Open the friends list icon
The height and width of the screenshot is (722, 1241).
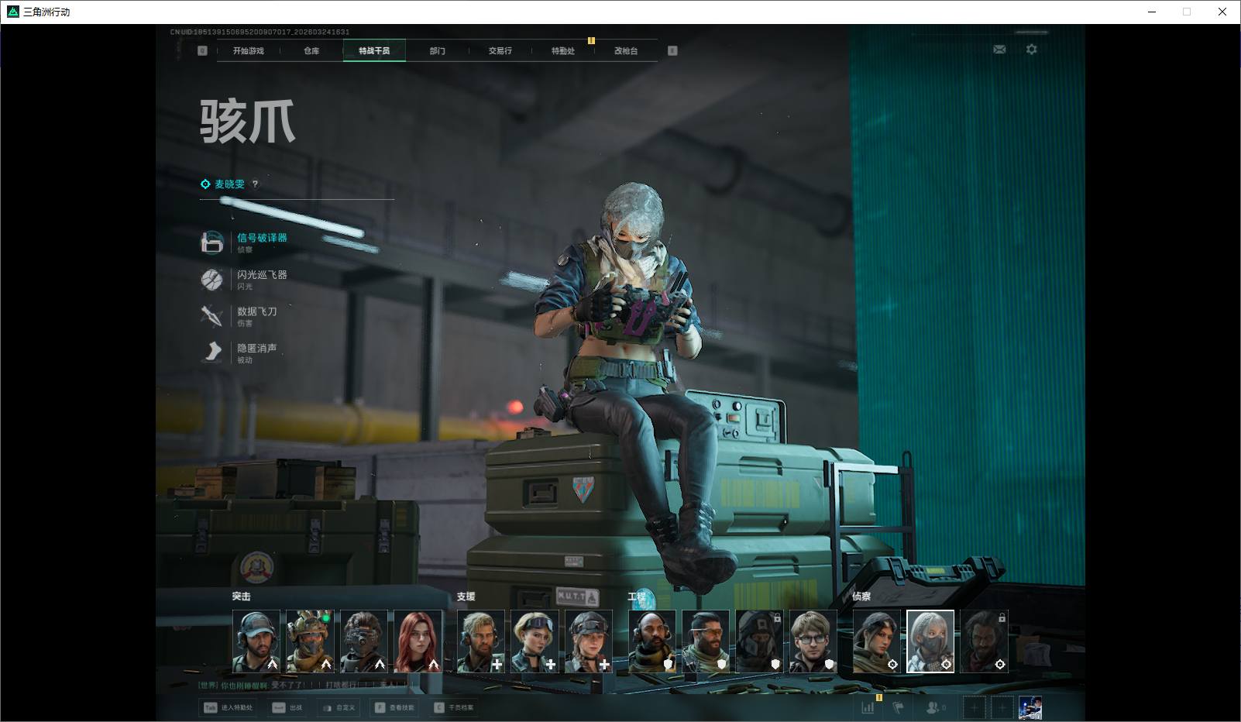935,707
